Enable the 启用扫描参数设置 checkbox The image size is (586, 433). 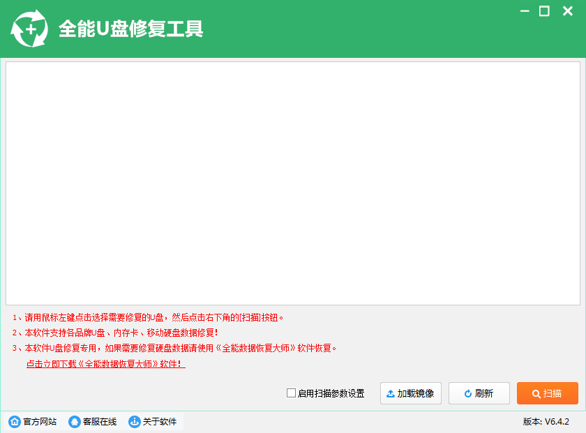point(291,393)
